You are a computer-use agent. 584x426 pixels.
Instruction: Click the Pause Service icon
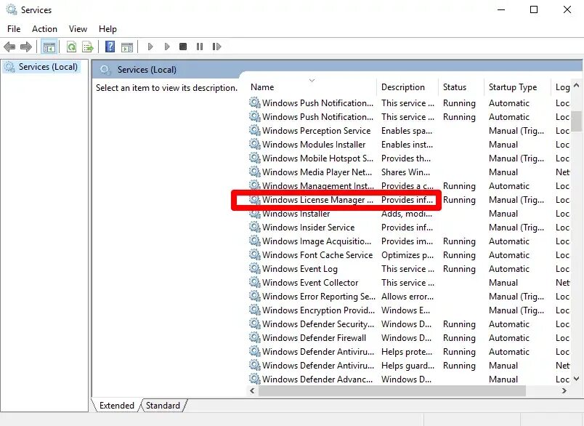[200, 47]
